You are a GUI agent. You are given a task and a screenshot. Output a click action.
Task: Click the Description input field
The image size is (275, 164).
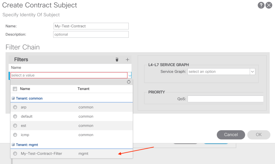[91, 34]
